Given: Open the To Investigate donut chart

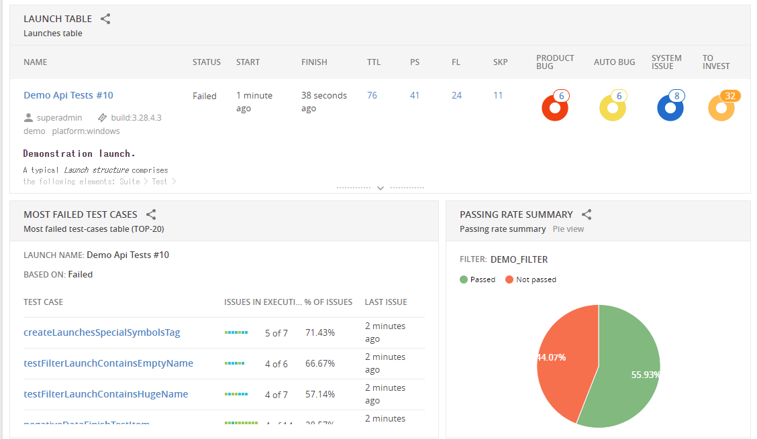Looking at the screenshot, I should pos(721,108).
